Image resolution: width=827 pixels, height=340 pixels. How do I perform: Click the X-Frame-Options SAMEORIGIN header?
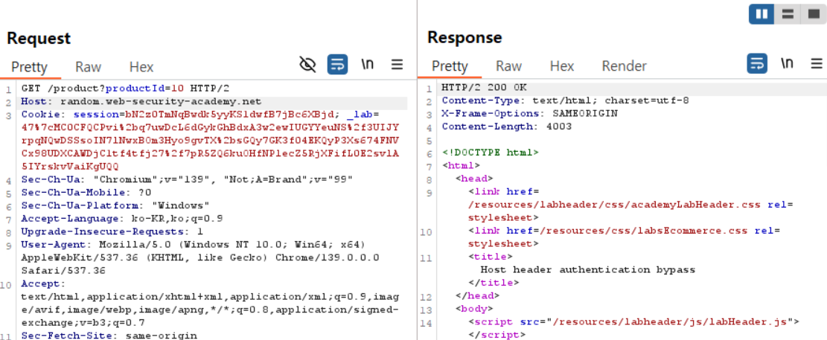529,113
